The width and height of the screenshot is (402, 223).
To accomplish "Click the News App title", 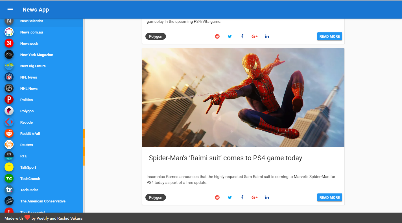I will pyautogui.click(x=36, y=10).
